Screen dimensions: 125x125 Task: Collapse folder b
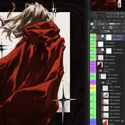click(x=100, y=83)
